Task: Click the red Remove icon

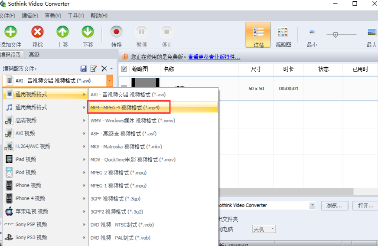Action: [x=37, y=32]
